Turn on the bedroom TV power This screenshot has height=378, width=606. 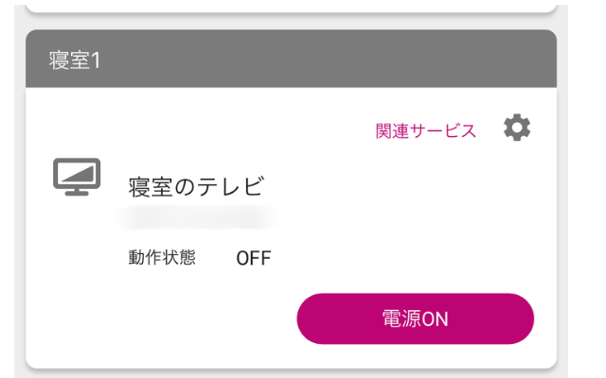point(415,318)
